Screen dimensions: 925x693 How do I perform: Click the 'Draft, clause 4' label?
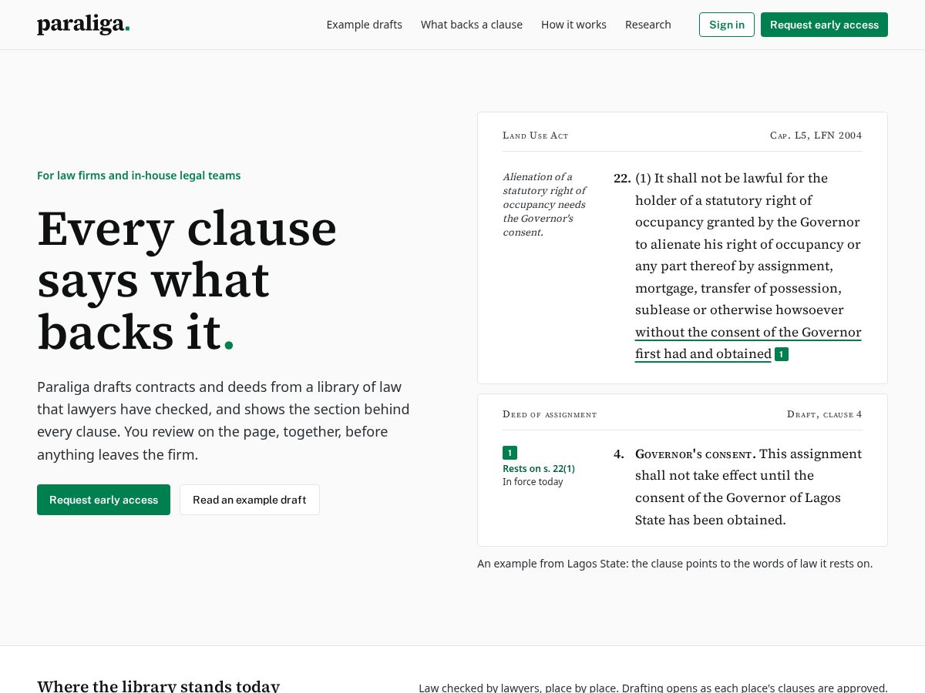(x=824, y=414)
